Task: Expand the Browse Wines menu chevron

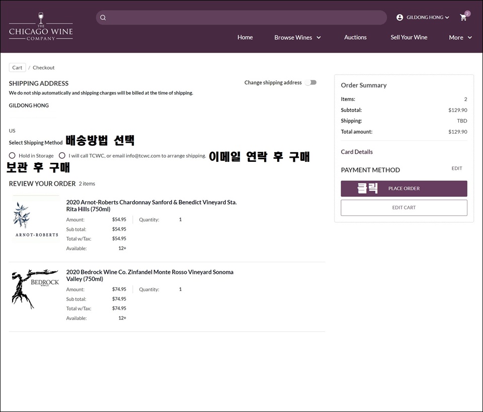Action: pyautogui.click(x=319, y=38)
